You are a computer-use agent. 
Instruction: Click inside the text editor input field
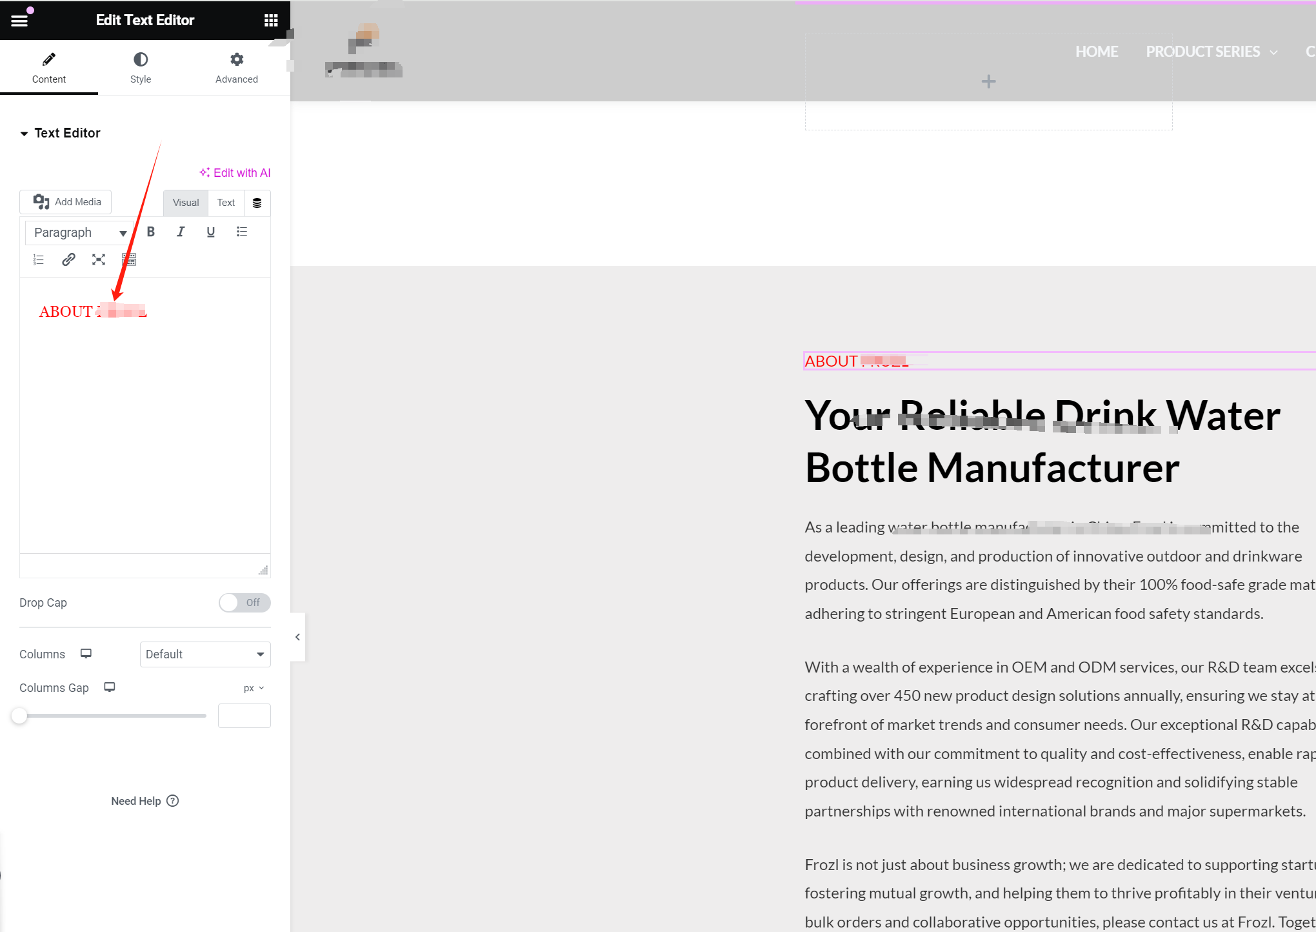[x=145, y=423]
